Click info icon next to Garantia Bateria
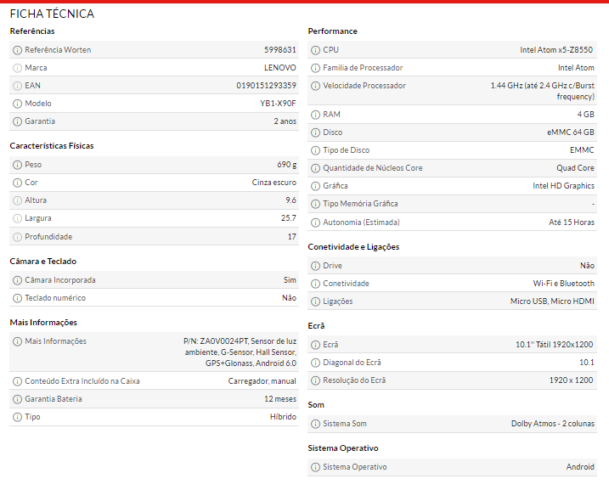The image size is (609, 490). point(17,399)
